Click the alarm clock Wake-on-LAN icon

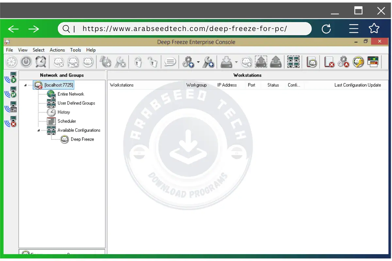click(x=41, y=62)
